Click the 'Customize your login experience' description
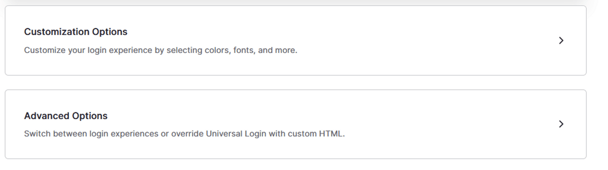This screenshot has height=170, width=608. (161, 50)
